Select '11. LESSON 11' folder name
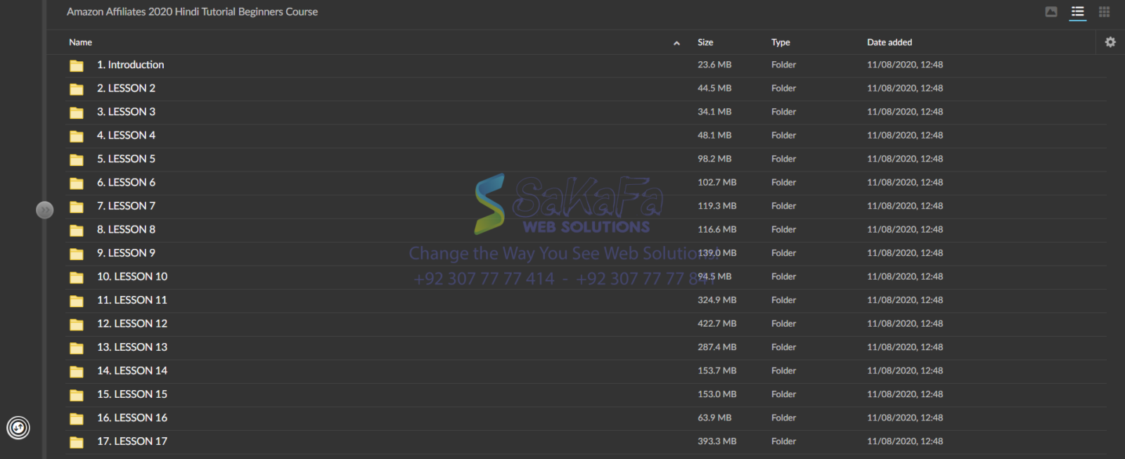The height and width of the screenshot is (459, 1125). (x=132, y=300)
